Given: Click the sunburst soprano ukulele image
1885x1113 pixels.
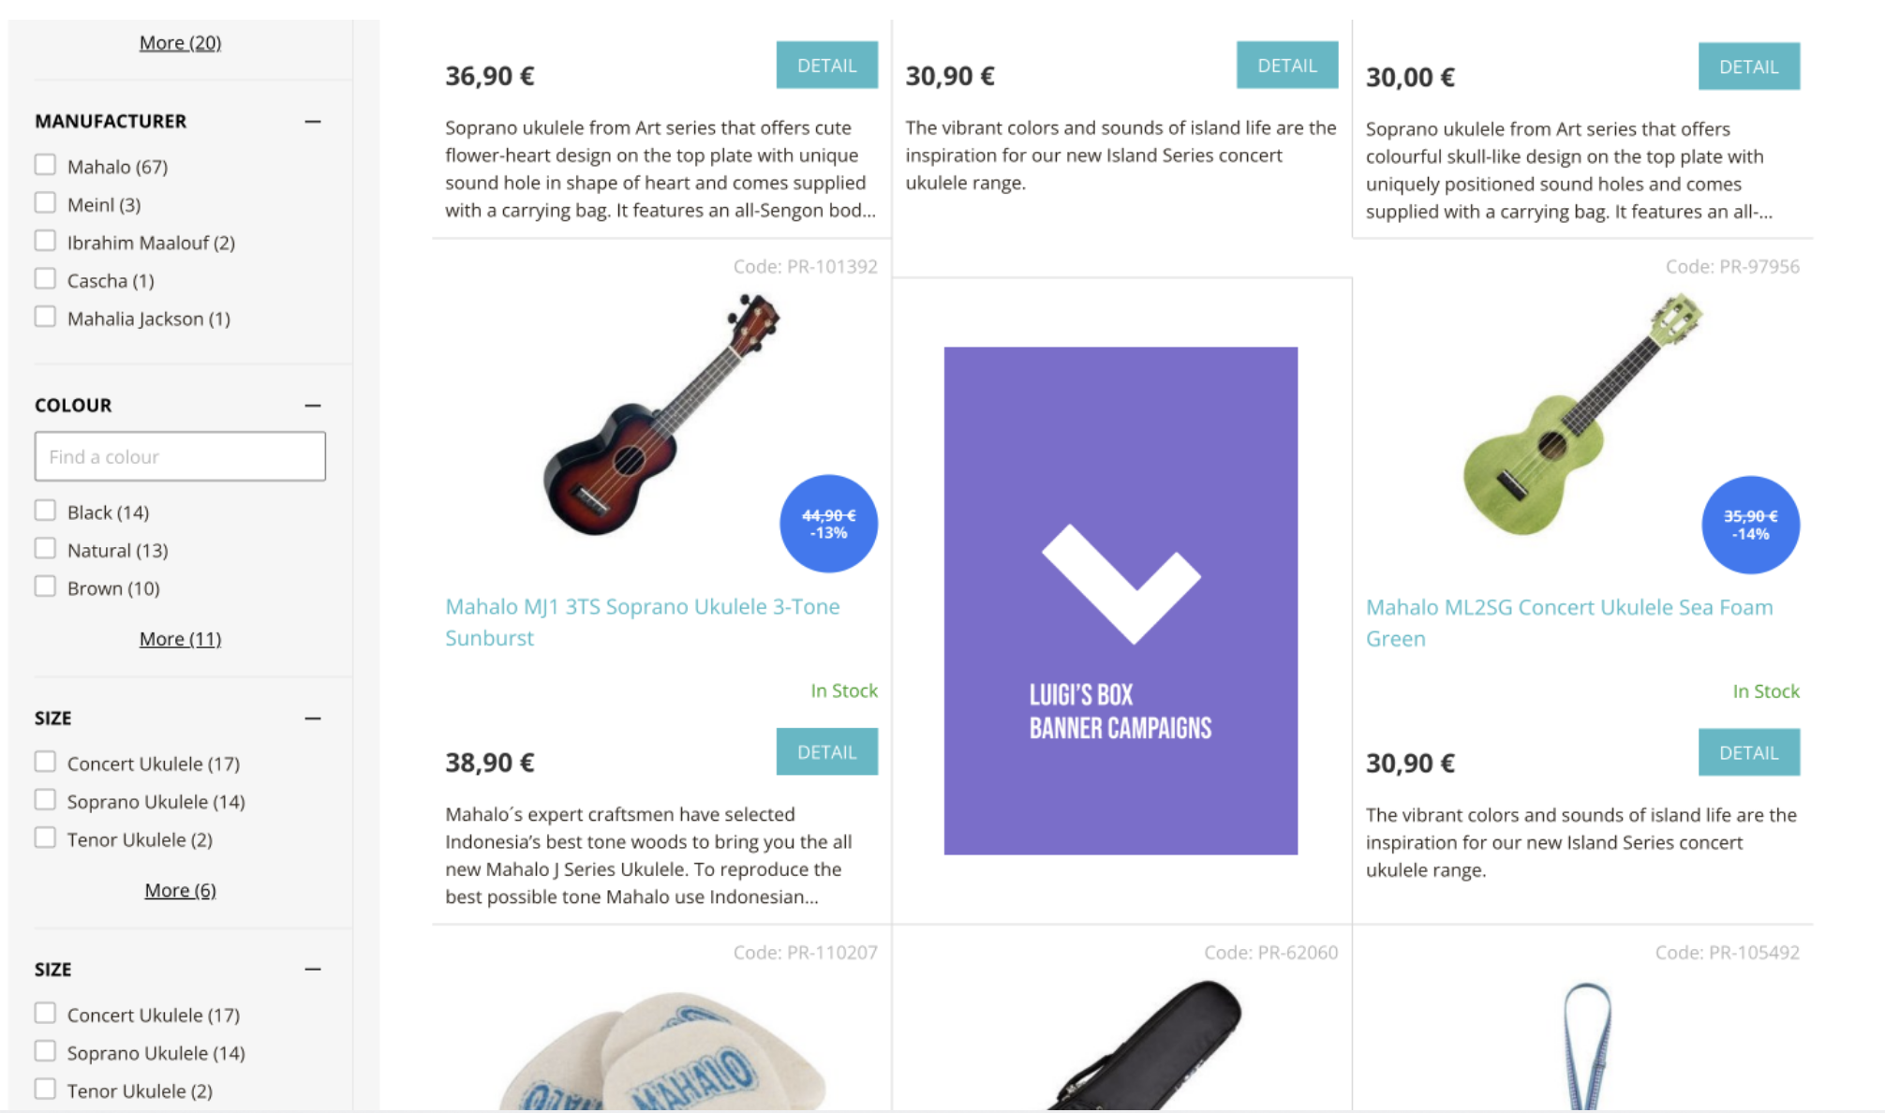Looking at the screenshot, I should [660, 415].
